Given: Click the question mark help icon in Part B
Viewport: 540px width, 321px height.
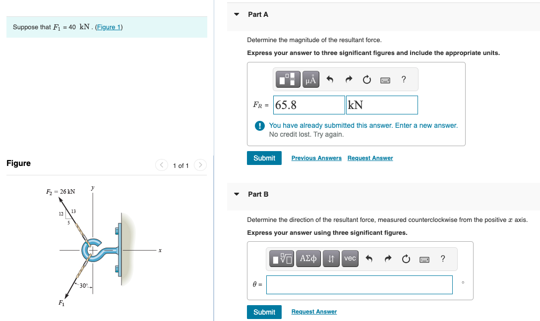Looking at the screenshot, I should (x=442, y=259).
